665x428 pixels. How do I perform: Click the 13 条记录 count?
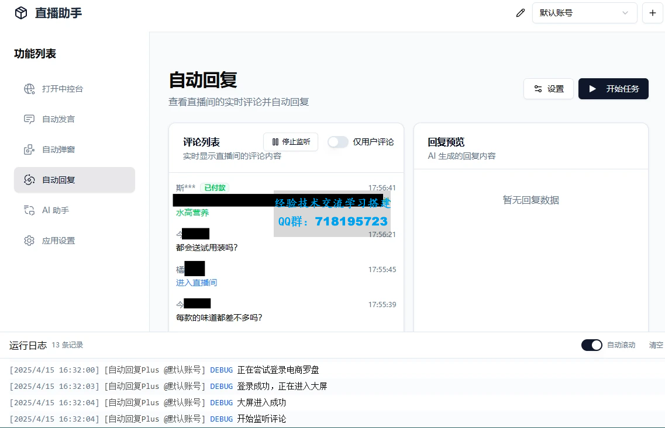coord(67,345)
